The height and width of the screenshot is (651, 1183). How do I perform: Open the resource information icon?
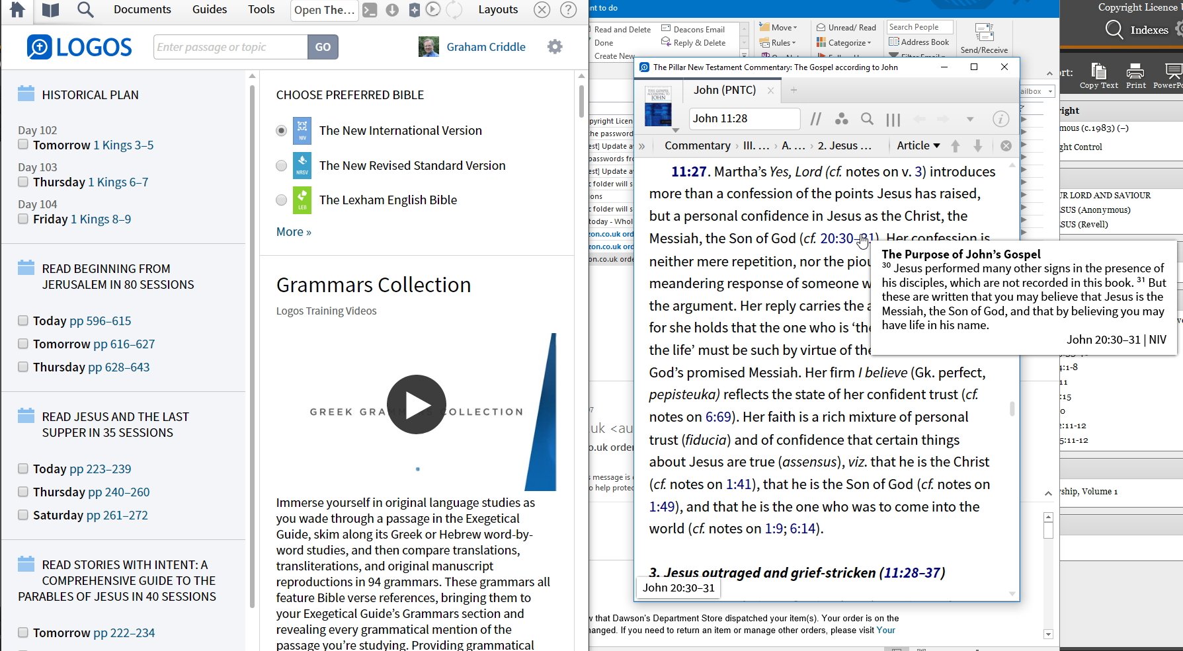click(x=1000, y=119)
